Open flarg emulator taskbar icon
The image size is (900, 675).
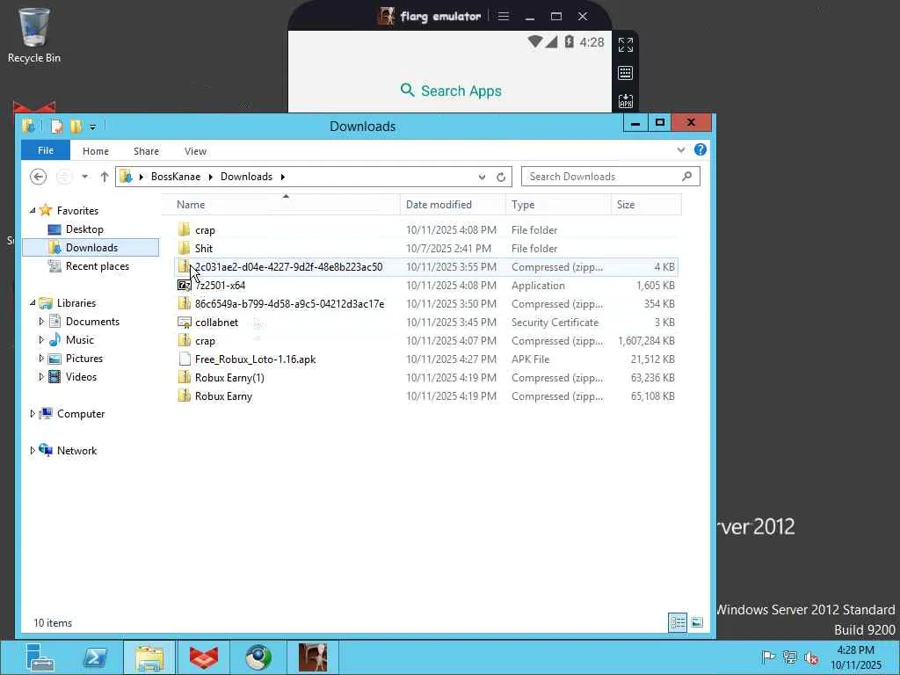[313, 657]
